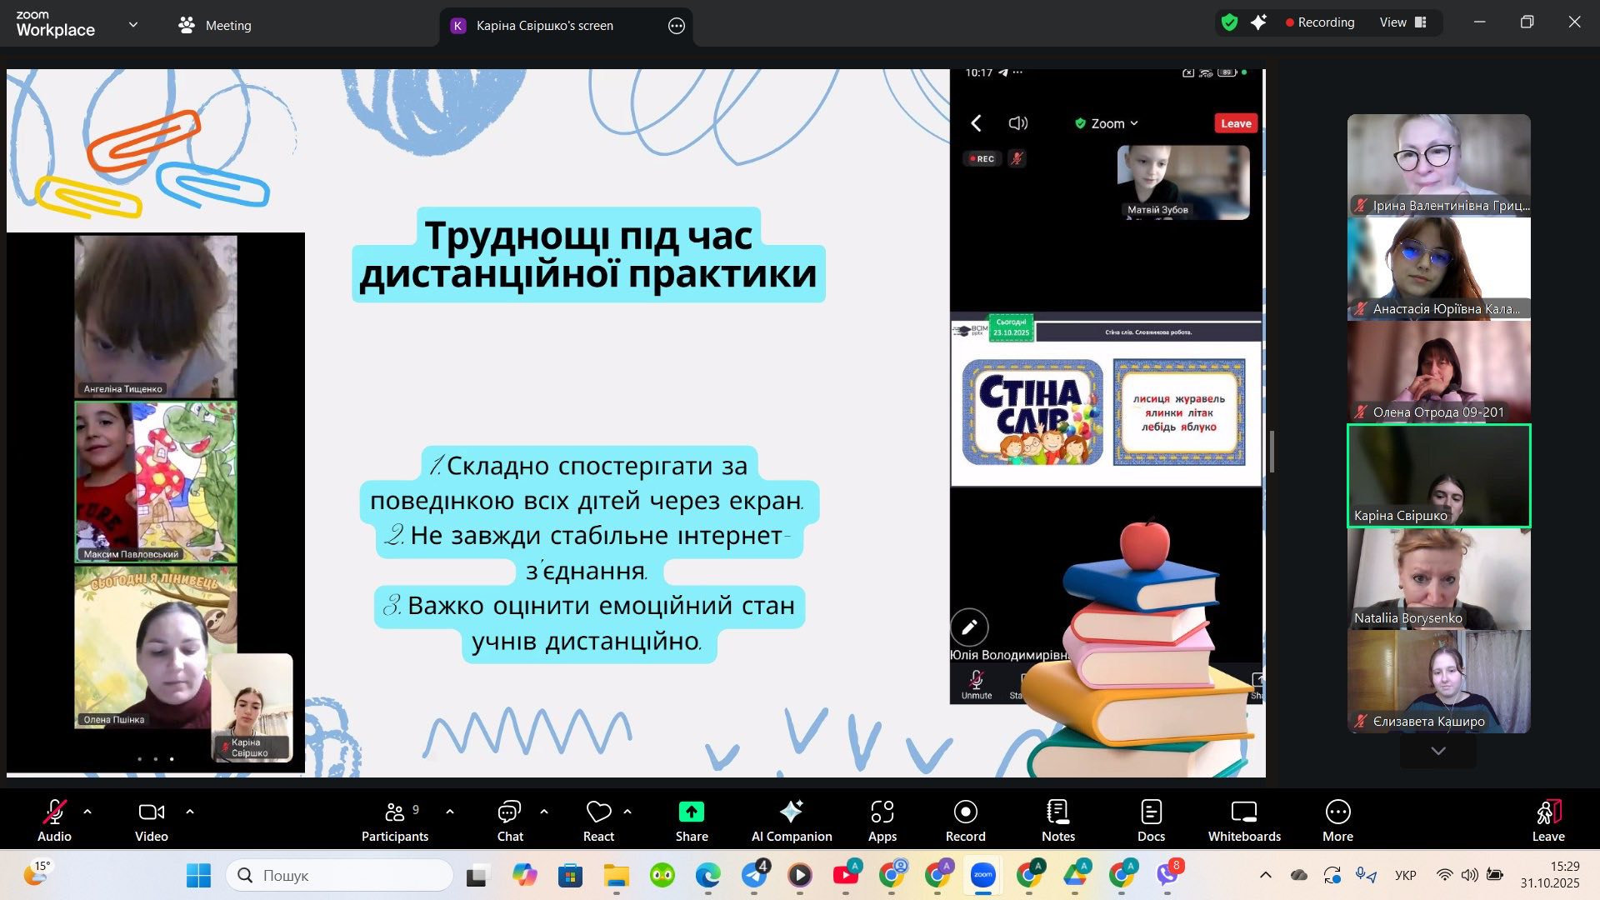Viewport: 1600px width, 900px height.
Task: Click the REC indicator in shared phone
Action: click(982, 158)
